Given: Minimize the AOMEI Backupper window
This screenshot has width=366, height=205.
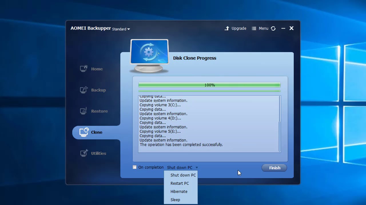Looking at the screenshot, I should coord(283,28).
